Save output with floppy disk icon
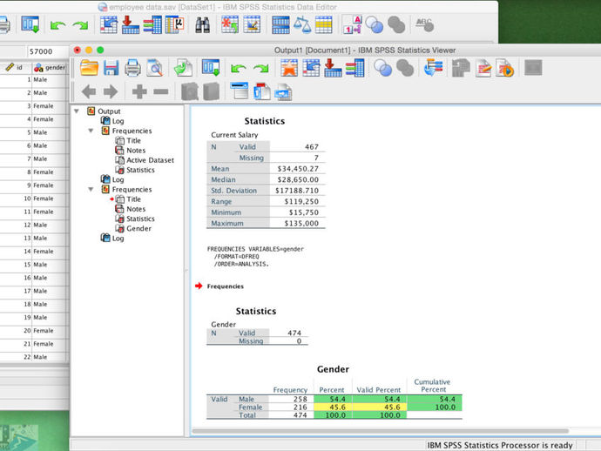The image size is (601, 451). [111, 68]
